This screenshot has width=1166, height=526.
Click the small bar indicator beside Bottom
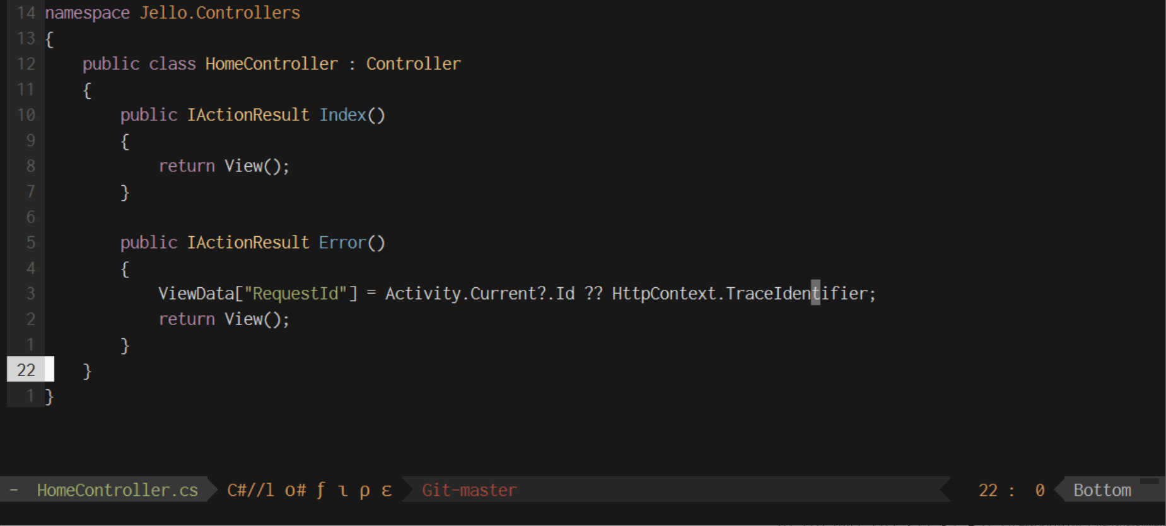[1150, 481]
